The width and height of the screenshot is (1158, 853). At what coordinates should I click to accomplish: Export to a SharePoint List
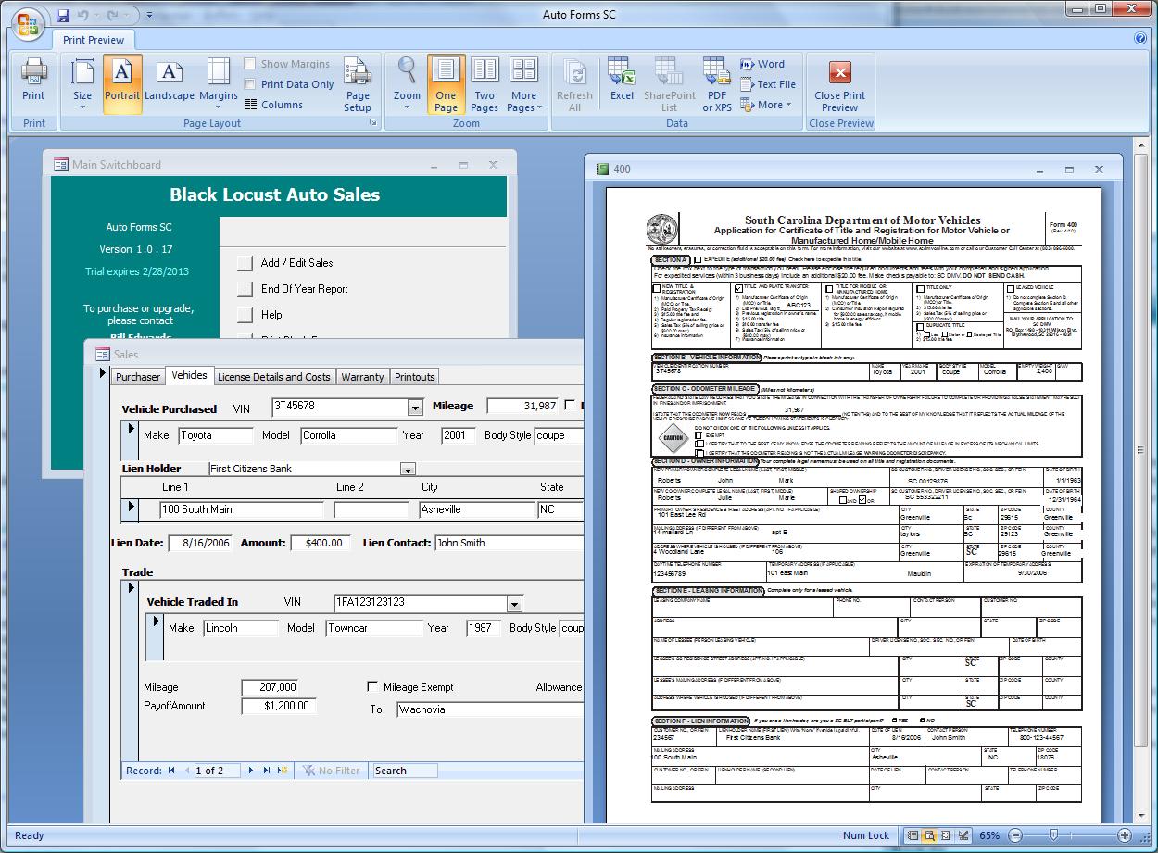coord(670,84)
